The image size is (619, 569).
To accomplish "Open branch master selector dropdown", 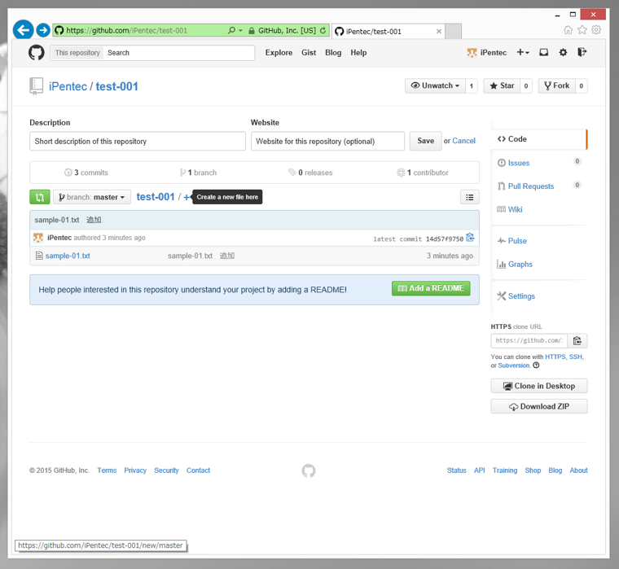I will click(92, 197).
